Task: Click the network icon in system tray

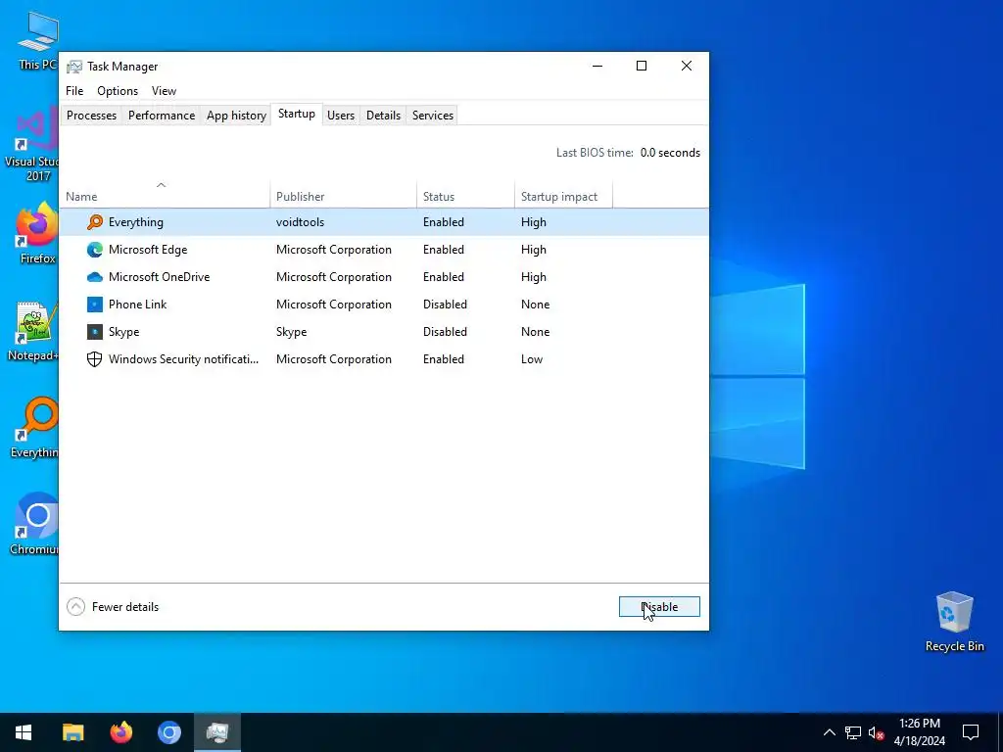Action: pyautogui.click(x=853, y=732)
